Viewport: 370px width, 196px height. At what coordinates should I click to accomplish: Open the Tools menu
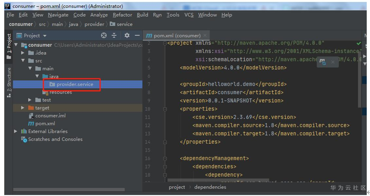pyautogui.click(x=173, y=15)
